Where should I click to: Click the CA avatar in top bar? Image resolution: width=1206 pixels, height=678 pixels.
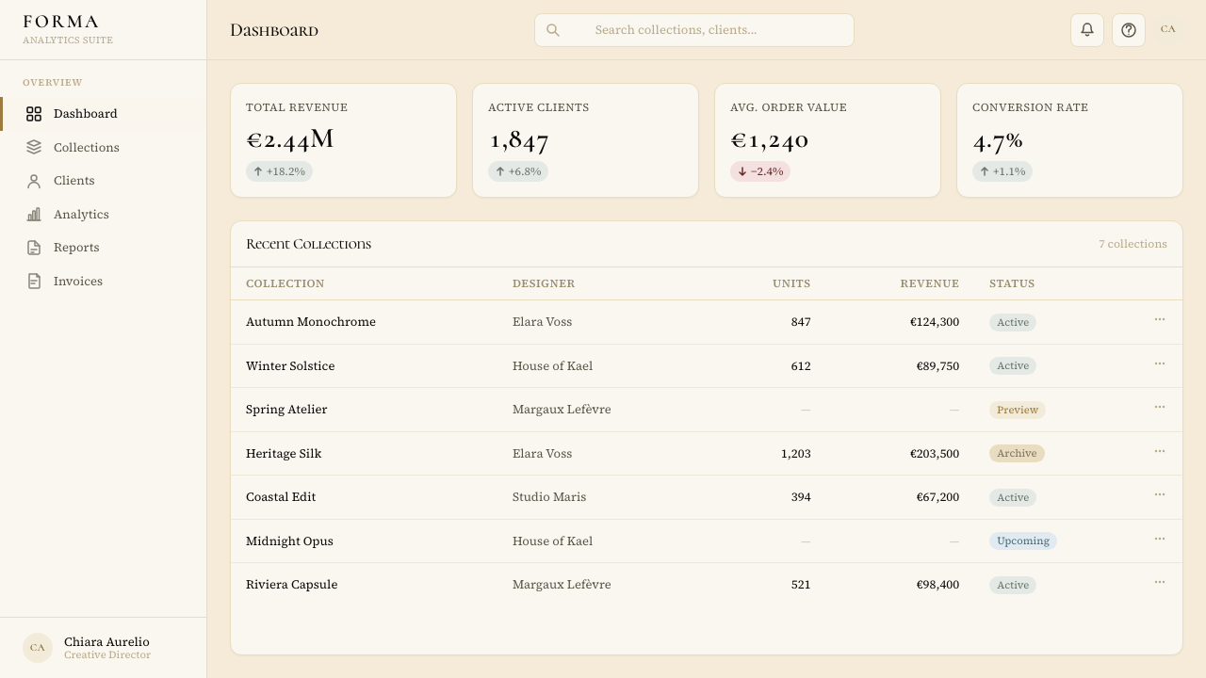(x=1168, y=29)
